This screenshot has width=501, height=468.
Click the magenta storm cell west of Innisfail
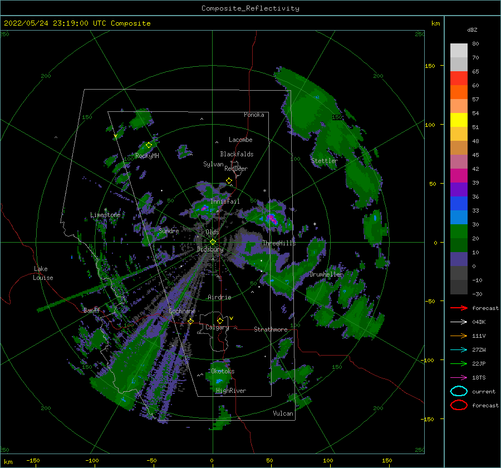click(x=204, y=208)
